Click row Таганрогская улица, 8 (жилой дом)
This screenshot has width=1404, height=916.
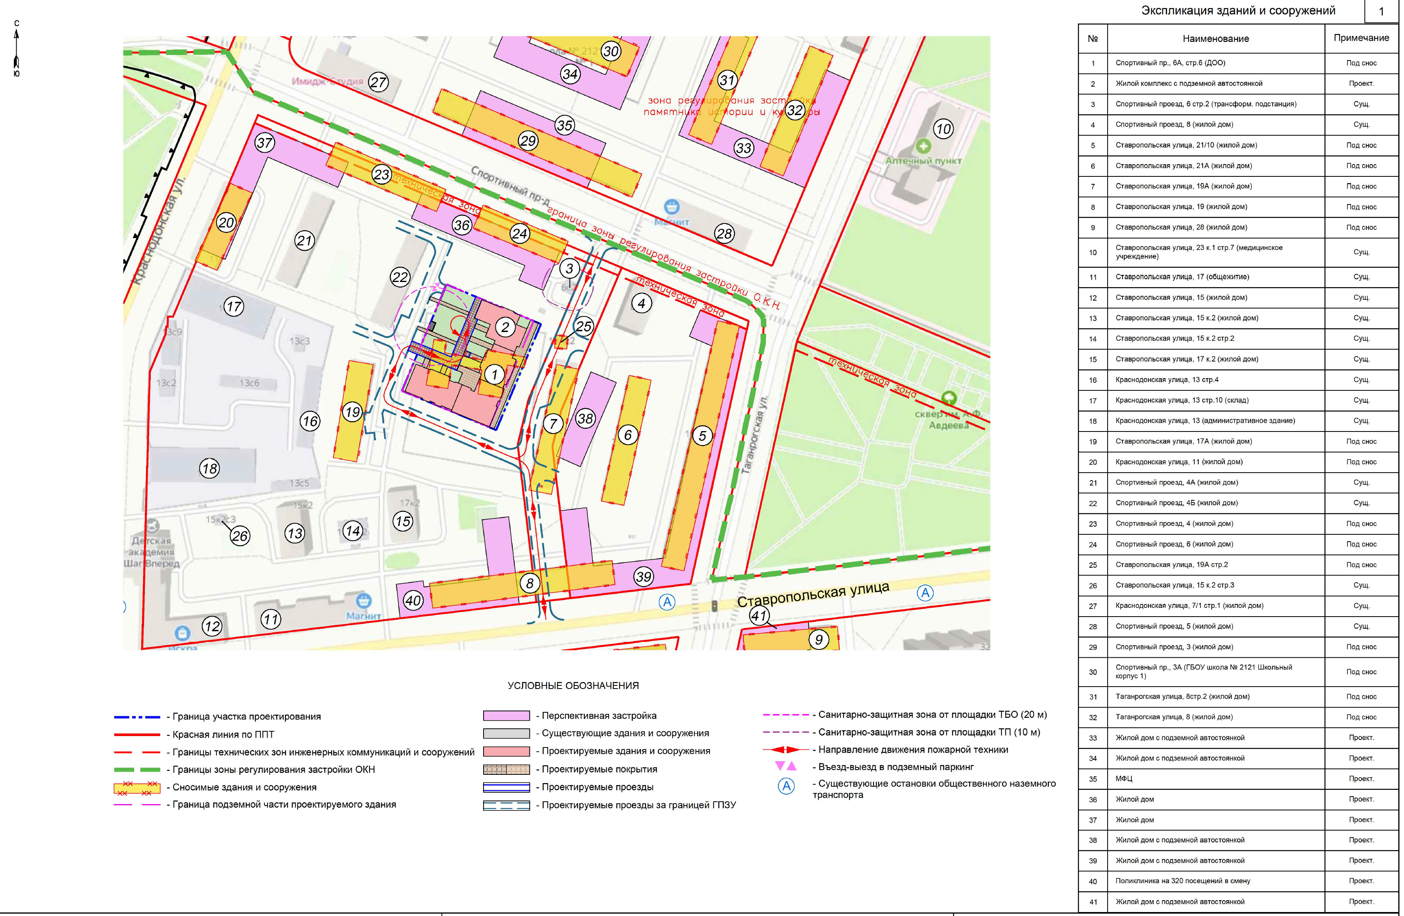click(1238, 717)
